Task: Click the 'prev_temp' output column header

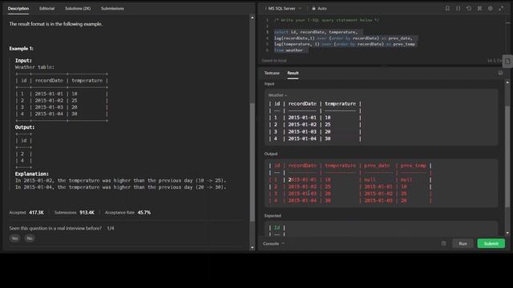Action: [x=414, y=166]
